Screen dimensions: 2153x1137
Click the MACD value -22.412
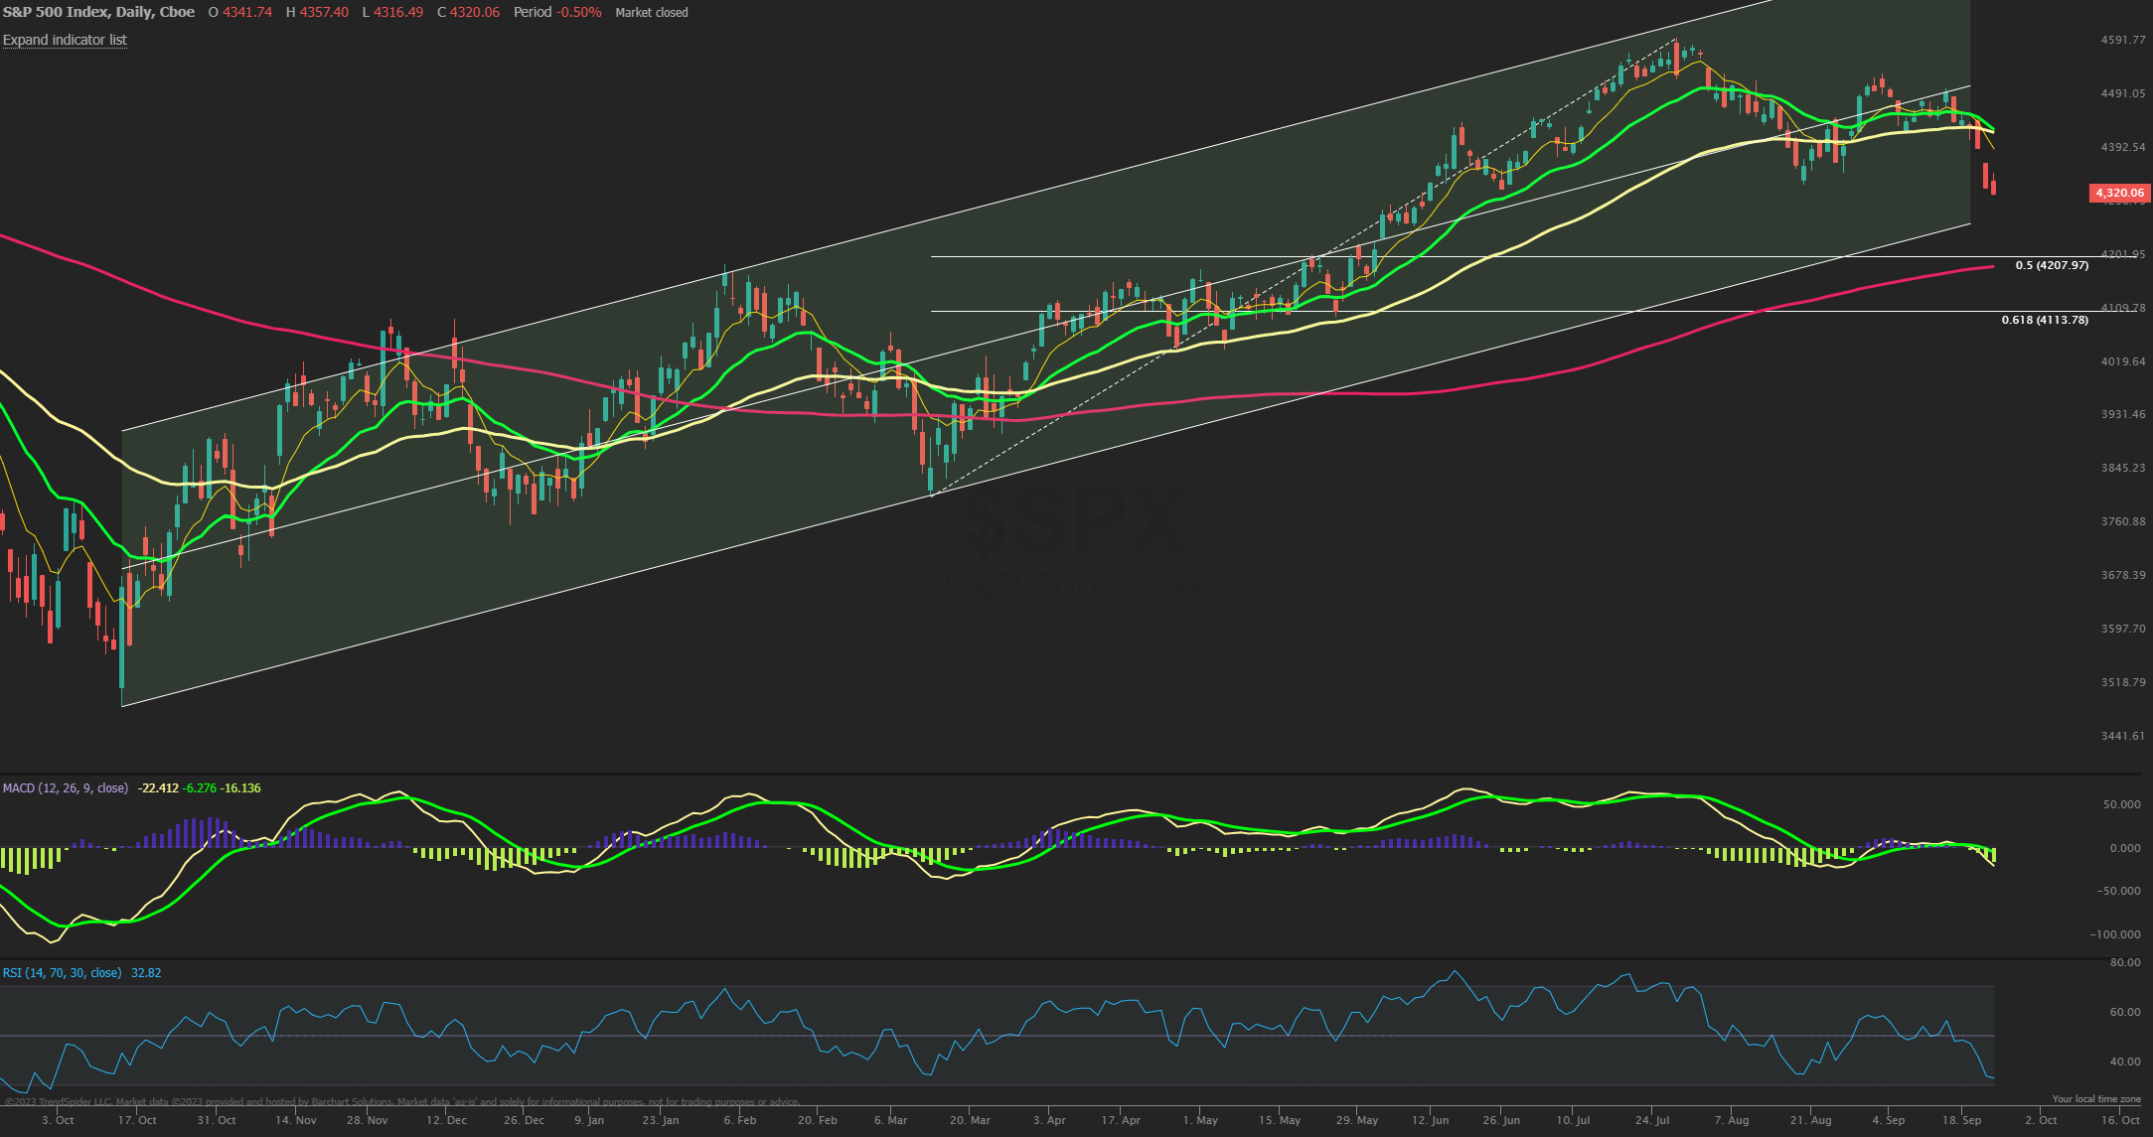159,788
